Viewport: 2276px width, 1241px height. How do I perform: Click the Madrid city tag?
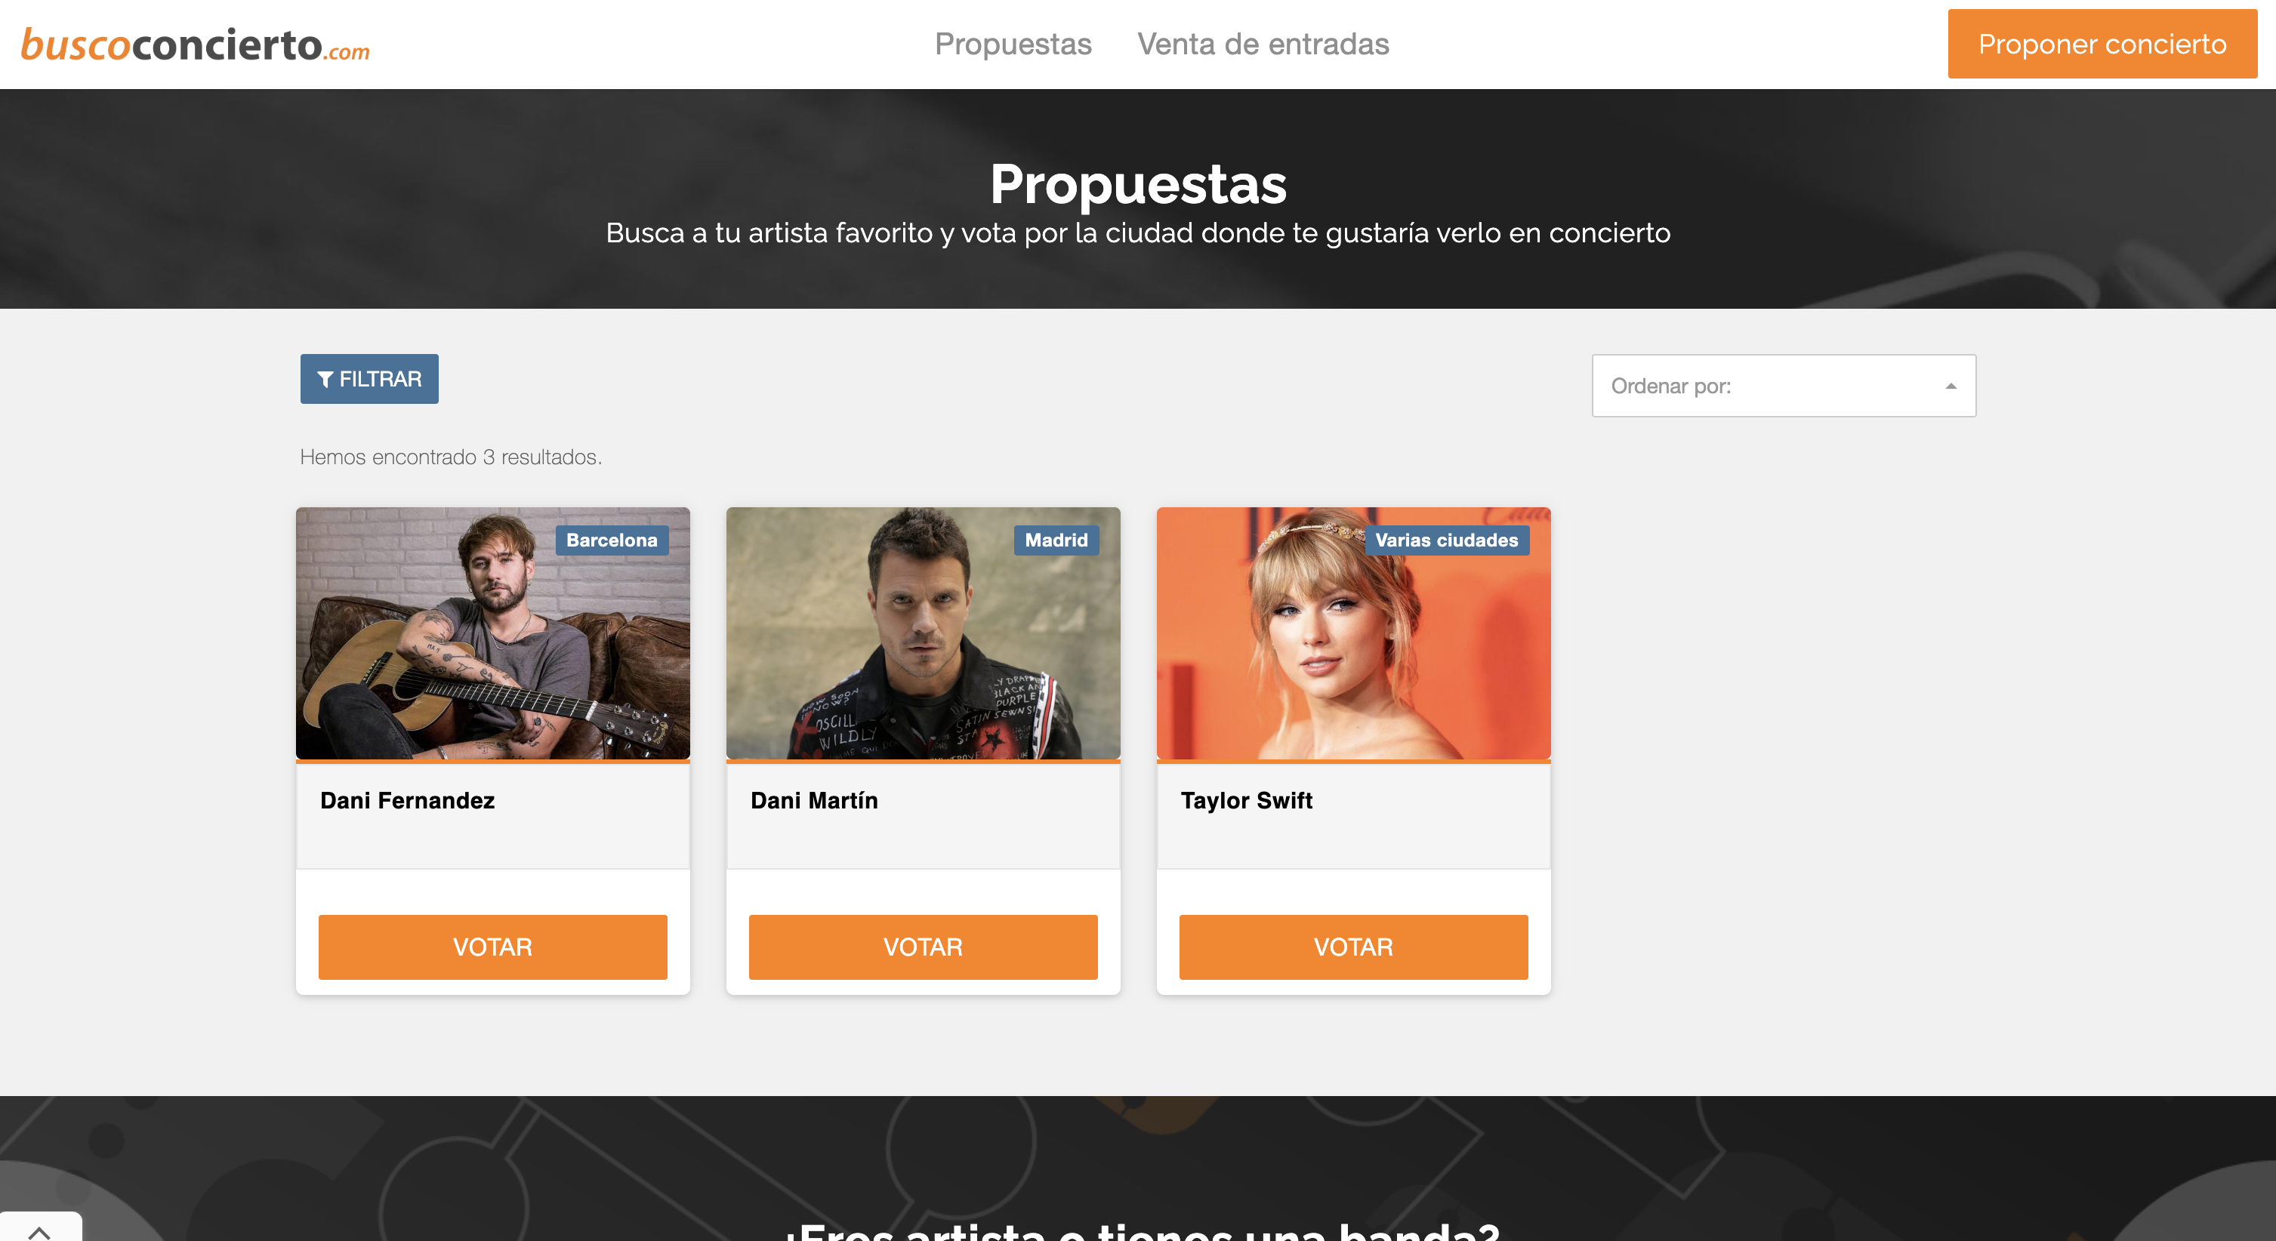click(x=1056, y=540)
